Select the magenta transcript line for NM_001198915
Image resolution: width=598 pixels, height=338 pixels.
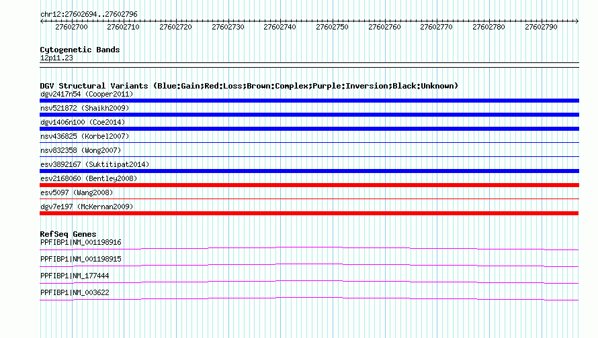click(x=309, y=266)
